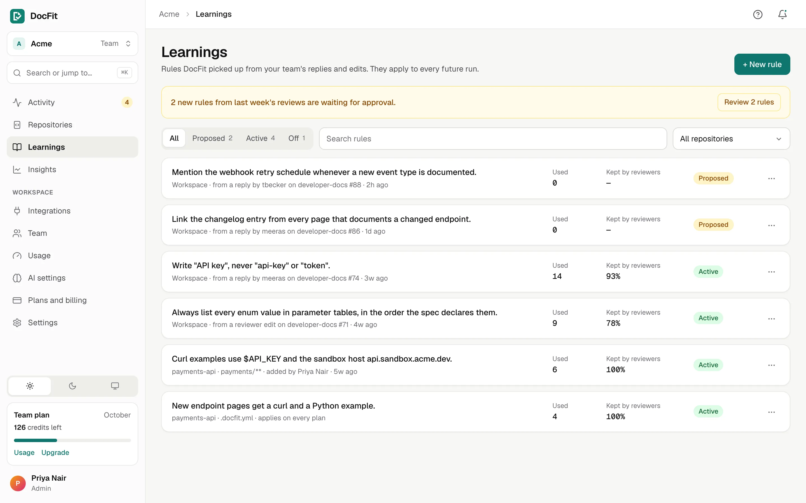This screenshot has height=503, width=806.
Task: Open the All repositories dropdown
Action: coord(731,139)
